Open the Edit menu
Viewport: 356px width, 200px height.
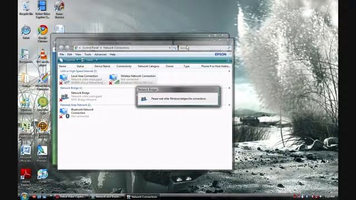[70, 54]
